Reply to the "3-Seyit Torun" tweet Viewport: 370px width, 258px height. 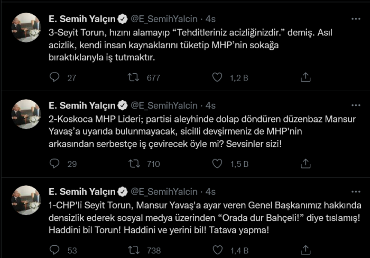54,77
